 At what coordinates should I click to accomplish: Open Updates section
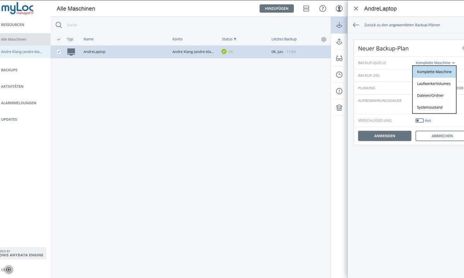click(9, 120)
